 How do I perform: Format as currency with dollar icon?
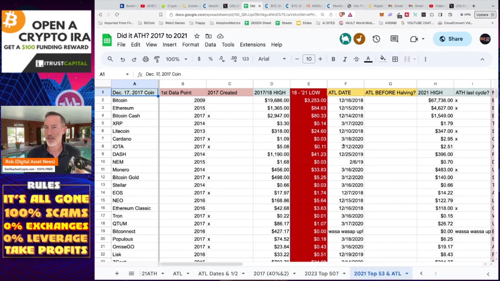[199, 59]
